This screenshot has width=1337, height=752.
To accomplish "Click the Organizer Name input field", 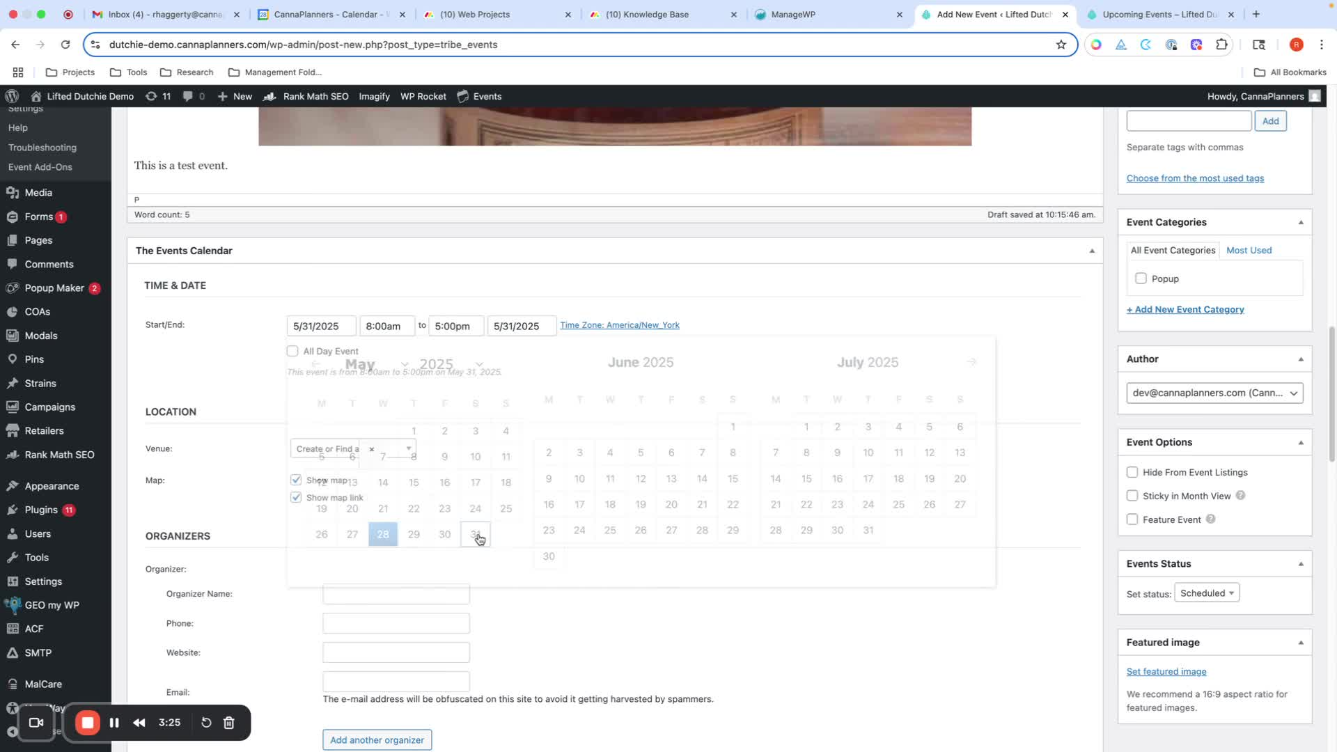I will point(396,594).
